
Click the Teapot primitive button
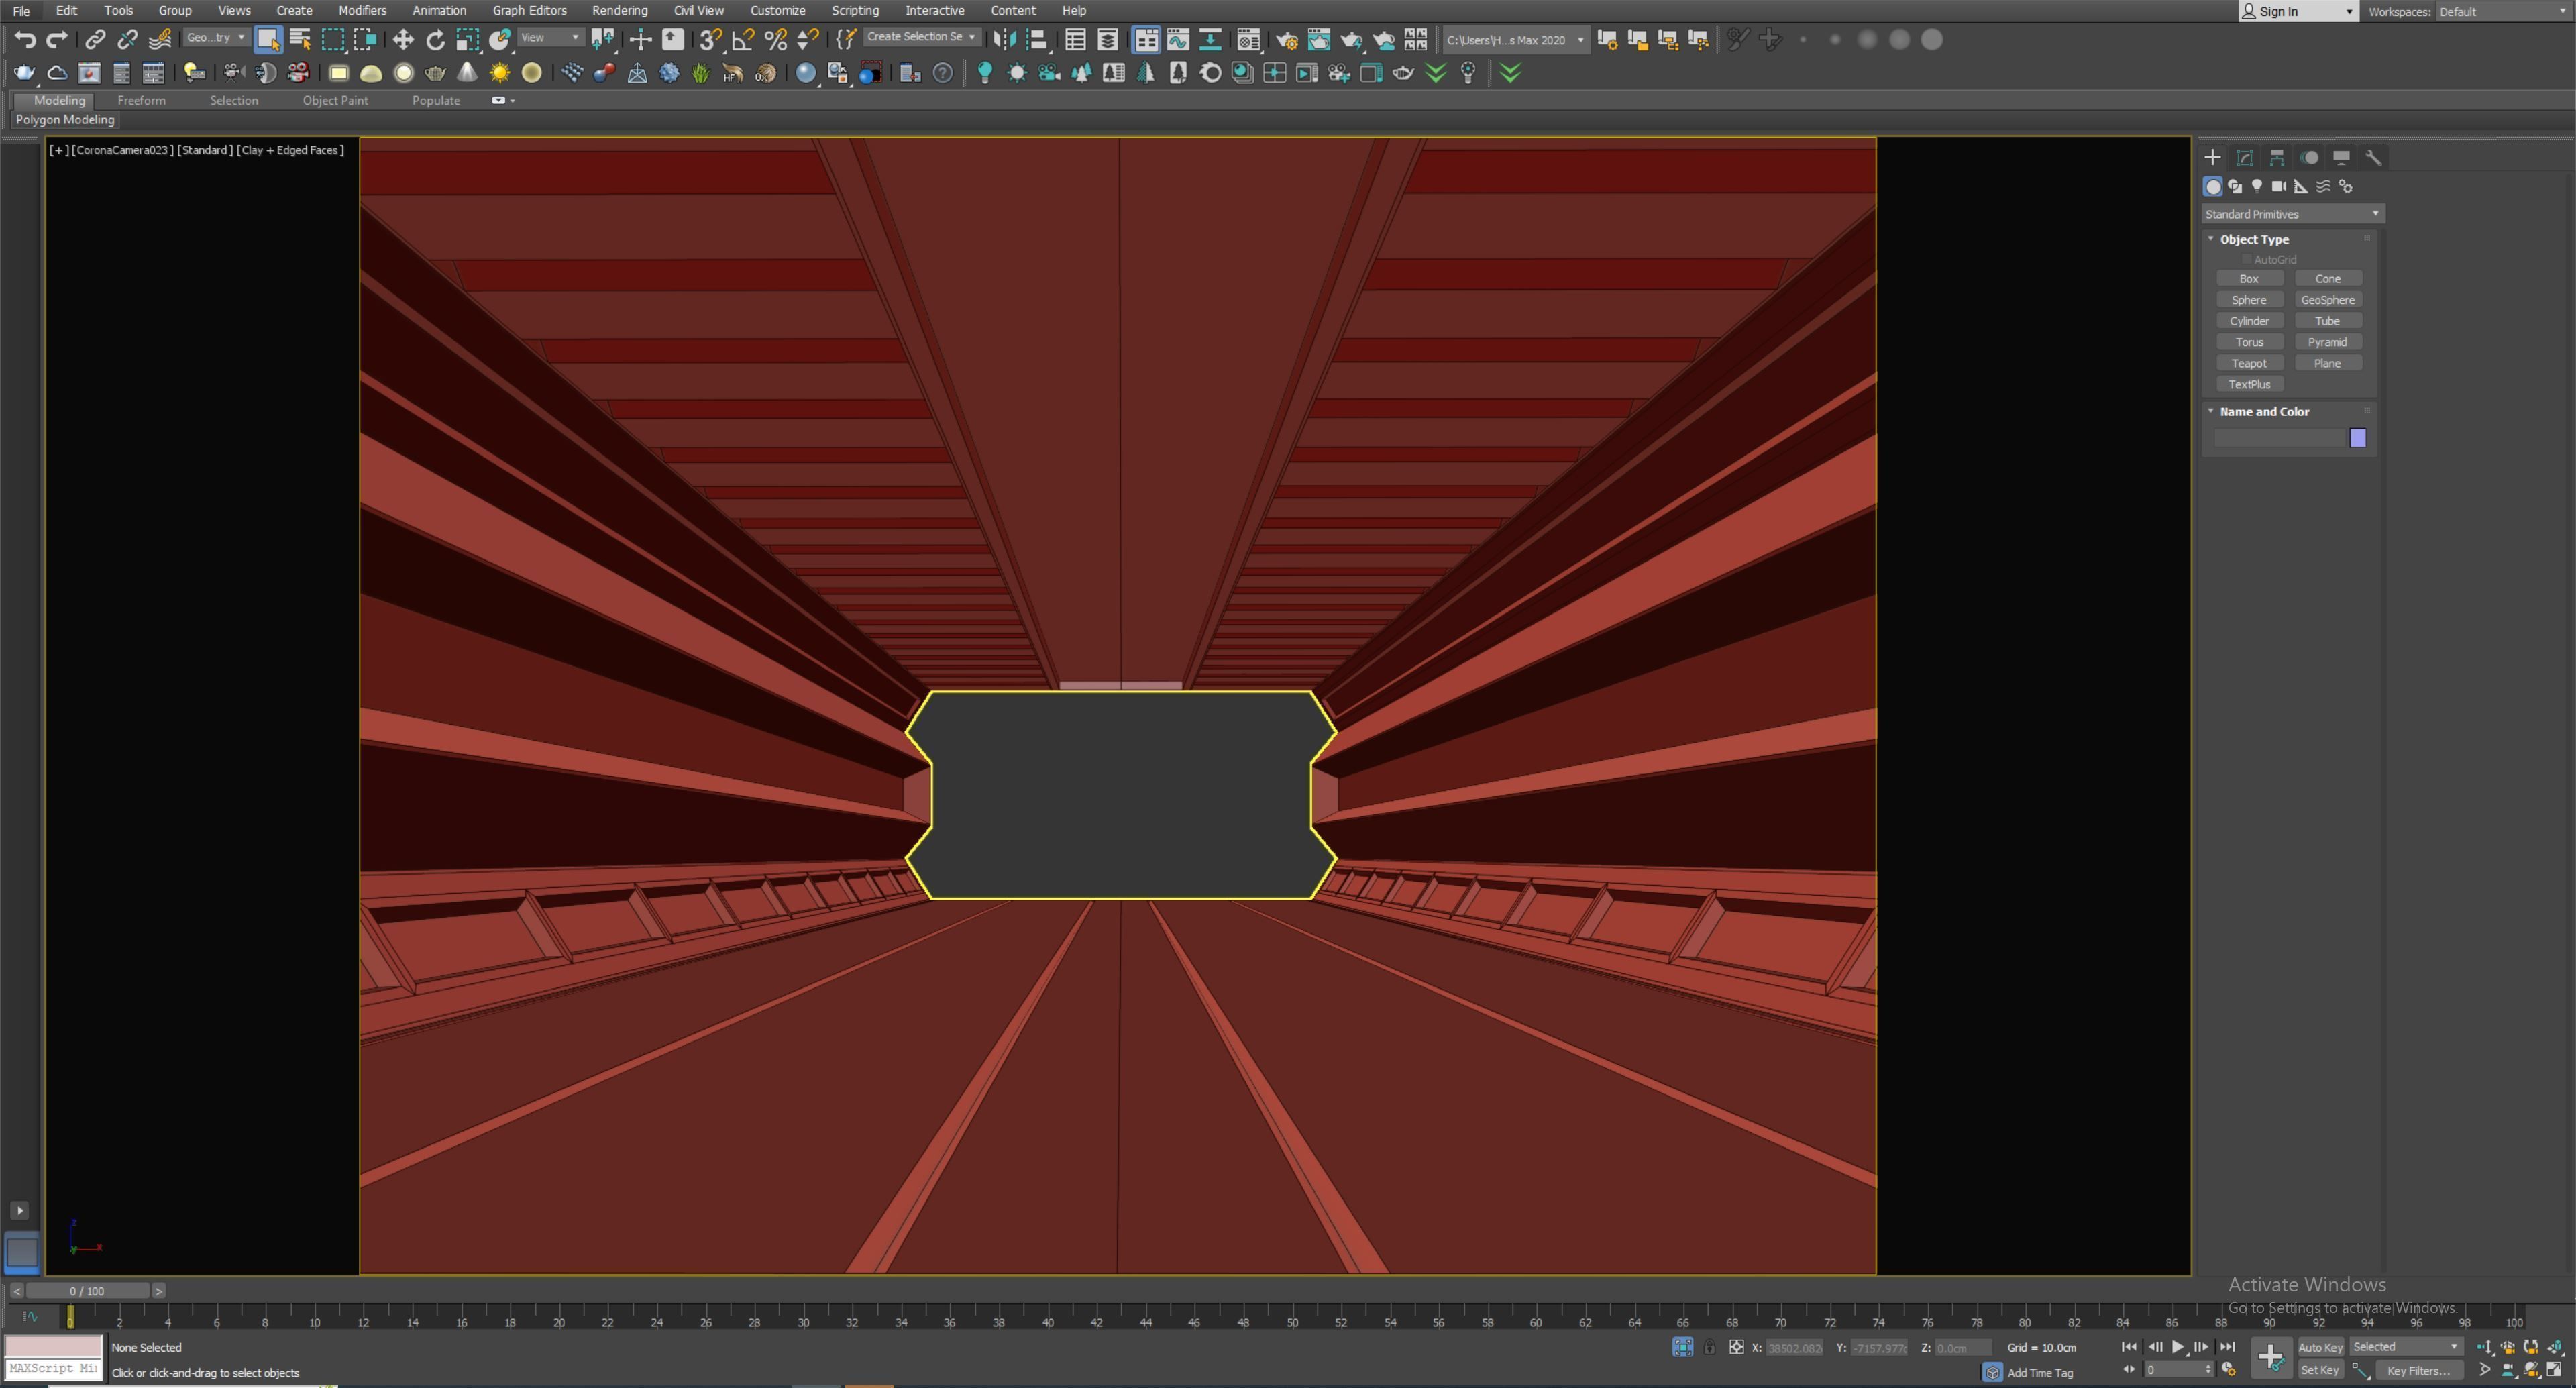point(2249,363)
